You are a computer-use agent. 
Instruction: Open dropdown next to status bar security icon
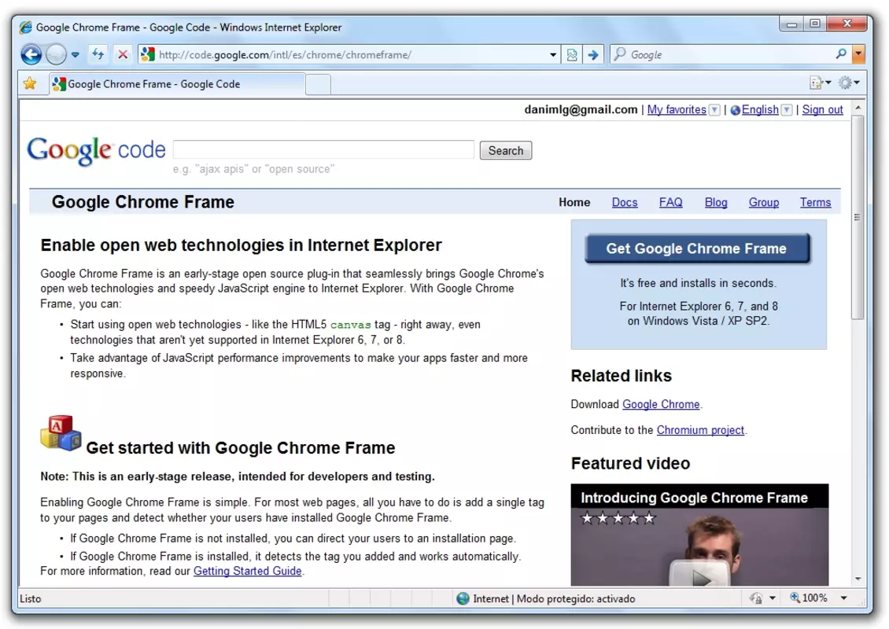(773, 598)
